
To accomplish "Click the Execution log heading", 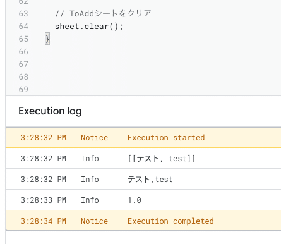I will pyautogui.click(x=50, y=111).
